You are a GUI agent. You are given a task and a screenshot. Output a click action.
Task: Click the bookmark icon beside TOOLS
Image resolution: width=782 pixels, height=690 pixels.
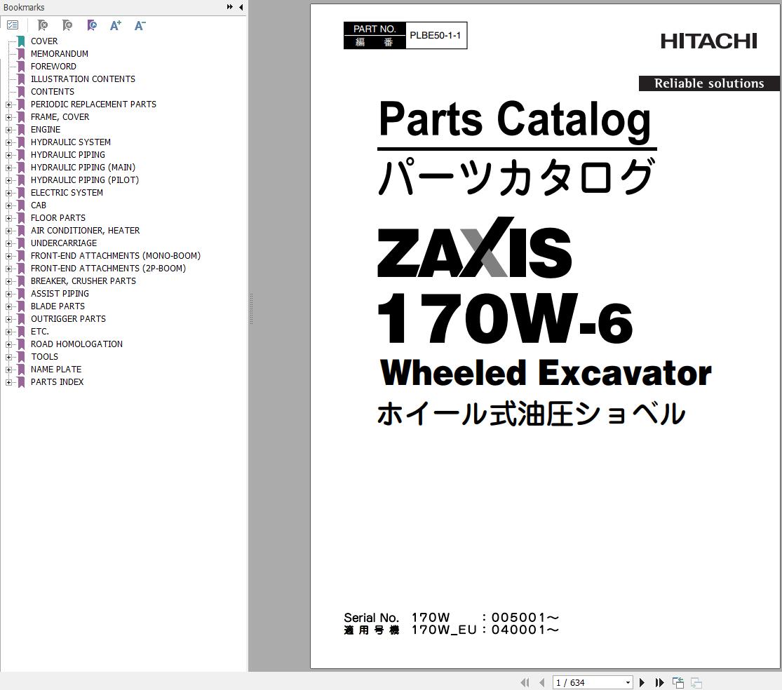click(x=22, y=356)
